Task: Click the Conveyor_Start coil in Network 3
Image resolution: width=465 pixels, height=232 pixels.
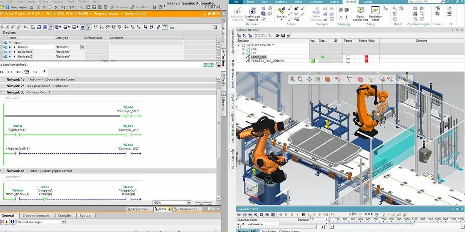Action: tap(128, 116)
